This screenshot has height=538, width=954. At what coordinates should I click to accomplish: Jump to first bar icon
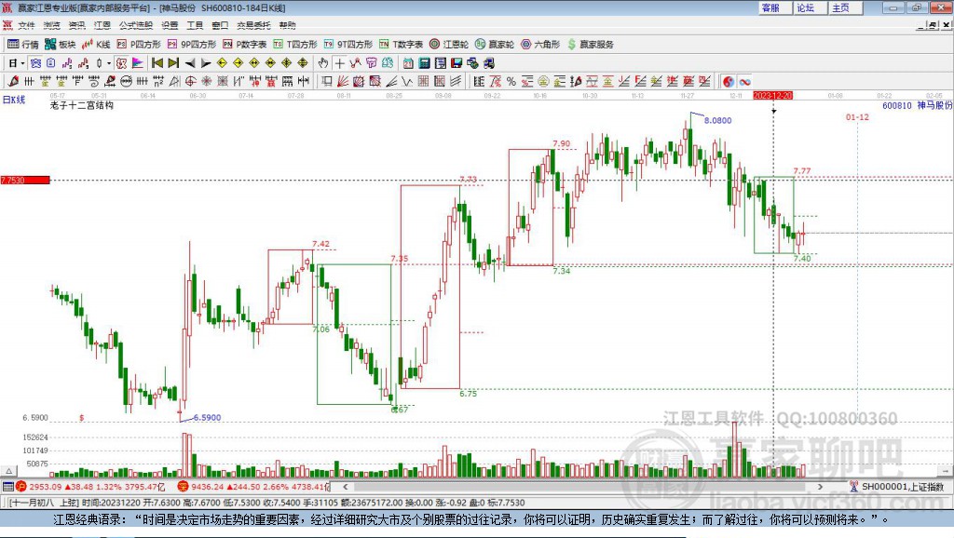[157, 63]
